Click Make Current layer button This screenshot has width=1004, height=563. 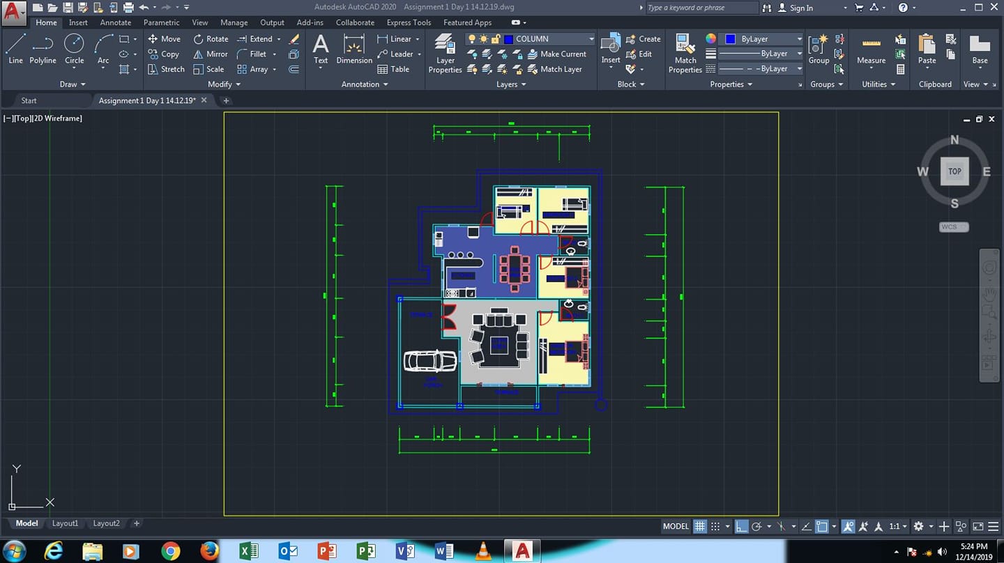pos(556,54)
